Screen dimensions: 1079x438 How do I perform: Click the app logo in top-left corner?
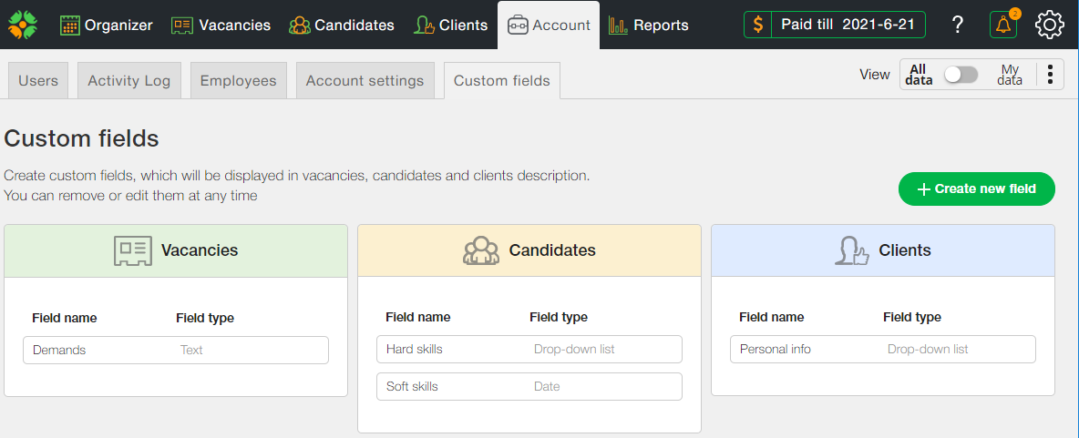point(23,25)
